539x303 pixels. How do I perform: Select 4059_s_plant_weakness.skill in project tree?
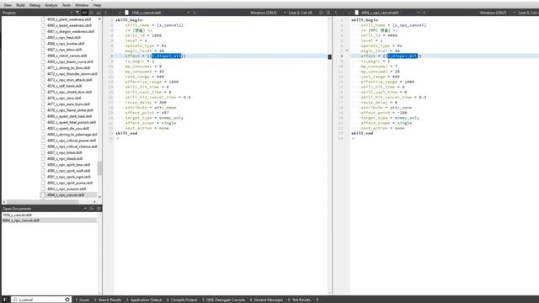69,19
